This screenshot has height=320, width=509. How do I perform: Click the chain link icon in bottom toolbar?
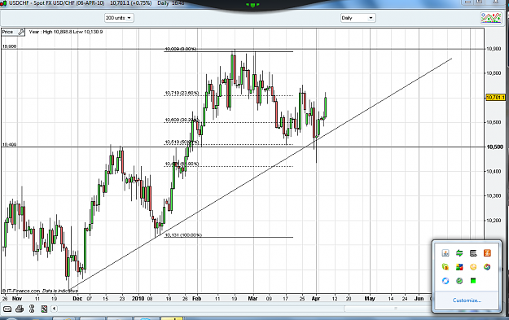(x=32, y=309)
